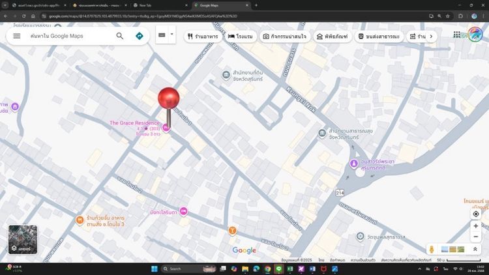Click the Windows taskbar Search box
The width and height of the screenshot is (489, 275).
pyautogui.click(x=189, y=268)
